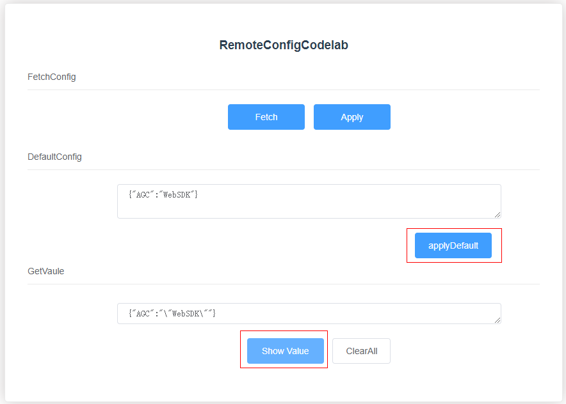Click the highlighted Show Value outline box
The height and width of the screenshot is (404, 566).
pyautogui.click(x=284, y=350)
